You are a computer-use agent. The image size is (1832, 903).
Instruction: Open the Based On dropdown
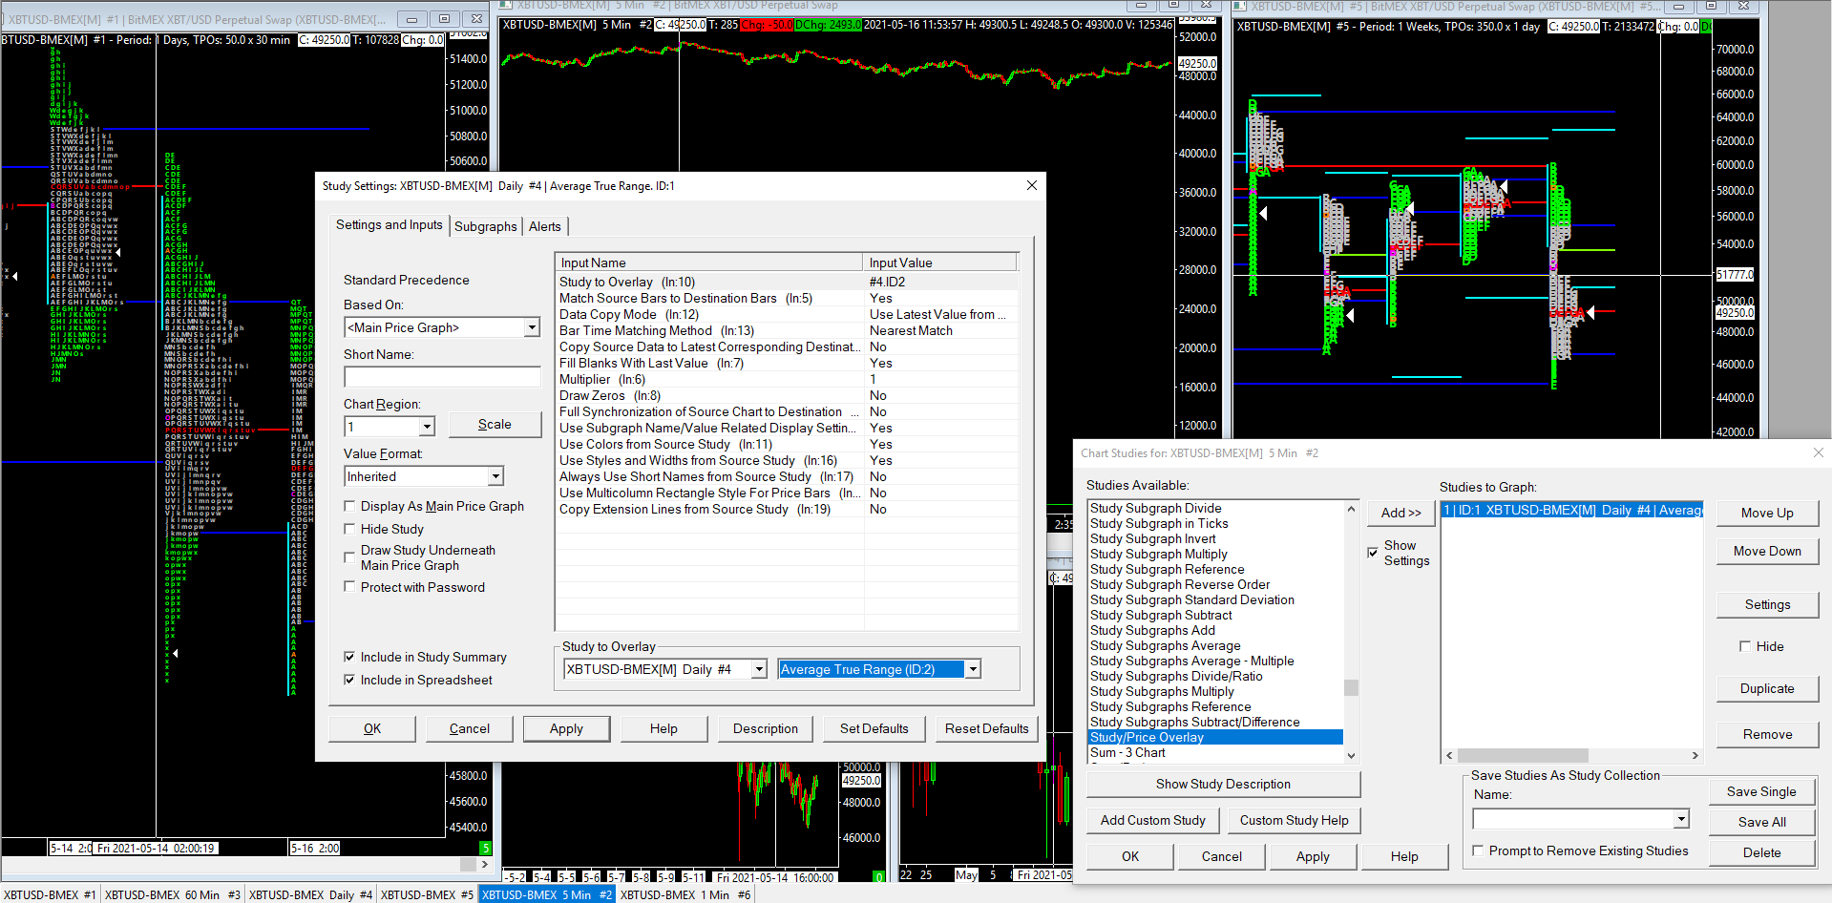point(532,327)
